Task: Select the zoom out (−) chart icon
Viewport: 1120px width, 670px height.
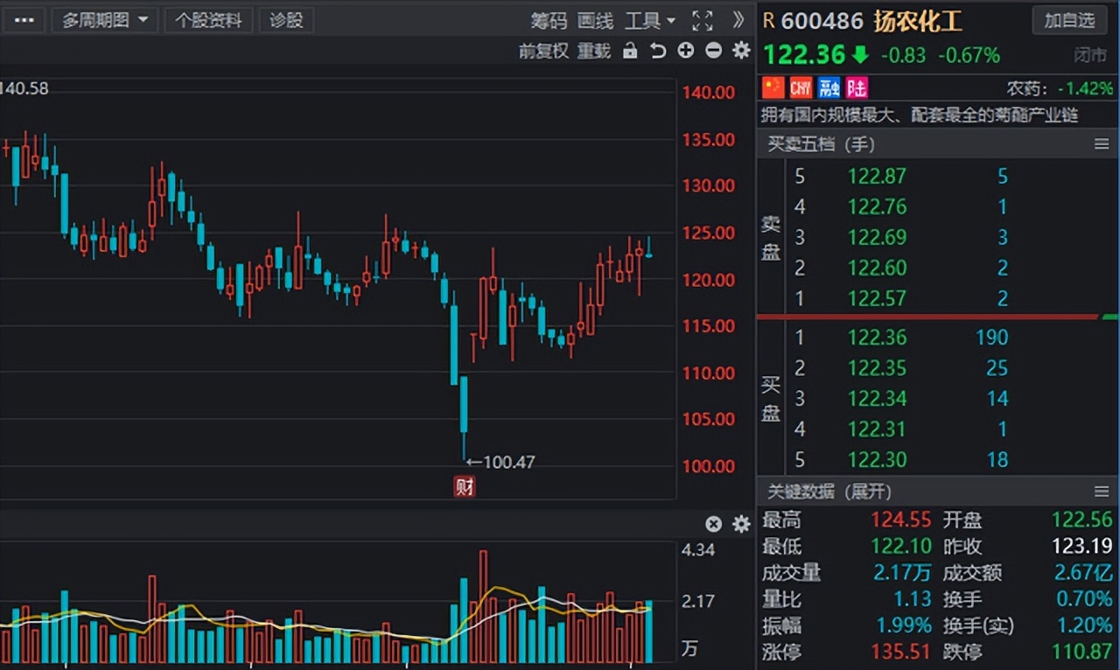Action: point(712,51)
